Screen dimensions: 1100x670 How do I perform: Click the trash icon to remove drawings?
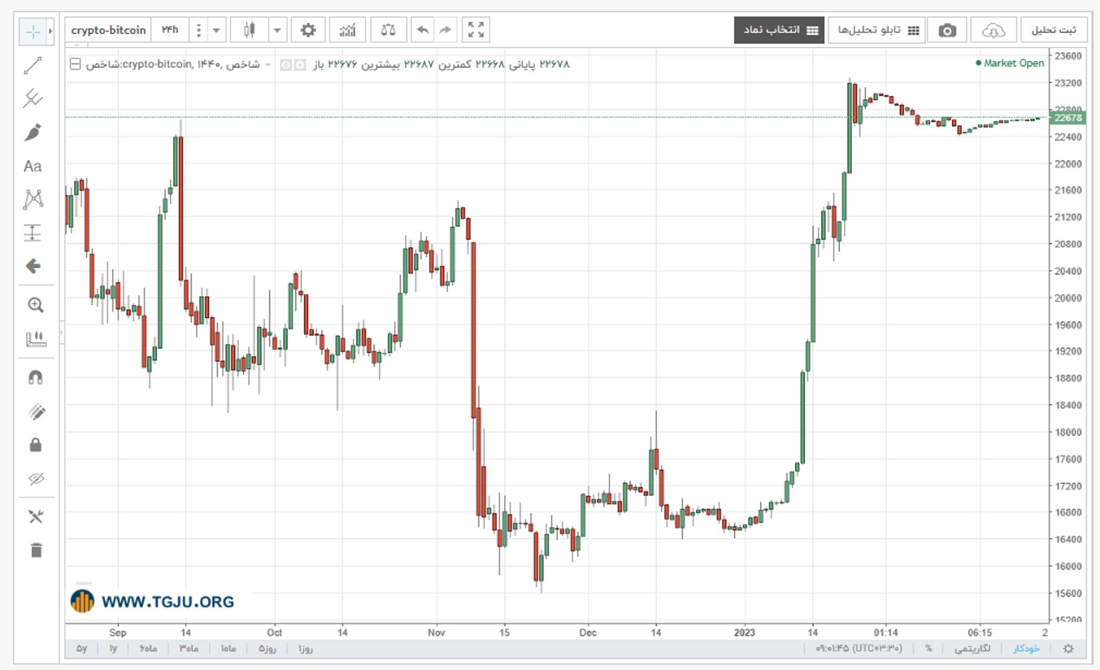tap(36, 550)
